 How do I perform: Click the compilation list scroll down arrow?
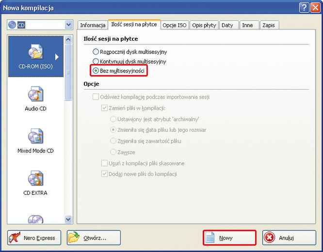coord(68,219)
